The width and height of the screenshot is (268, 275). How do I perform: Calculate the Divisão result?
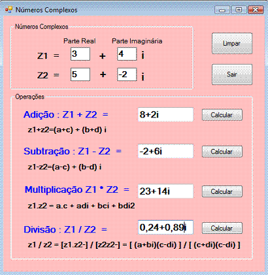pos(222,228)
